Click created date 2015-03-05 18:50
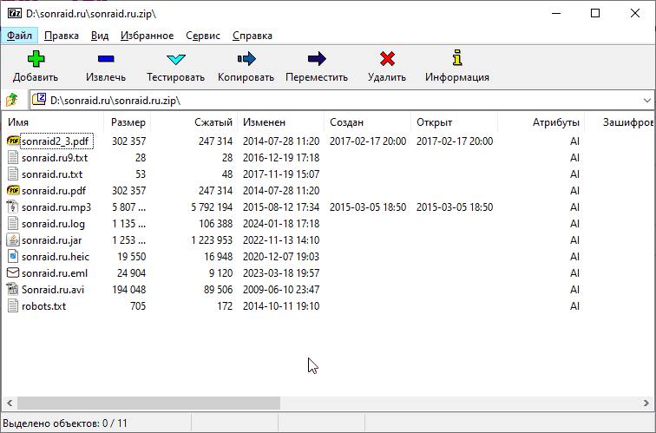This screenshot has width=656, height=433. pyautogui.click(x=368, y=207)
